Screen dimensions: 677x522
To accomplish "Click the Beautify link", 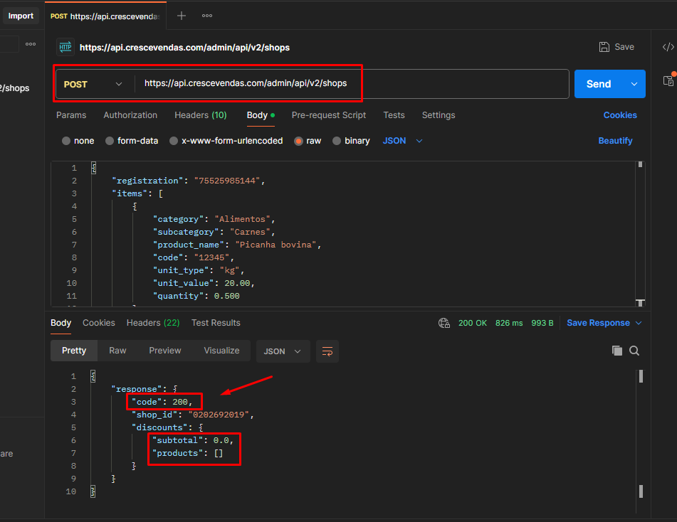I will tap(615, 141).
